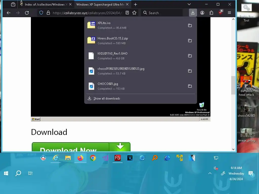Open the Windows Start menu
Image resolution: width=259 pixels, height=194 pixels.
click(6, 173)
